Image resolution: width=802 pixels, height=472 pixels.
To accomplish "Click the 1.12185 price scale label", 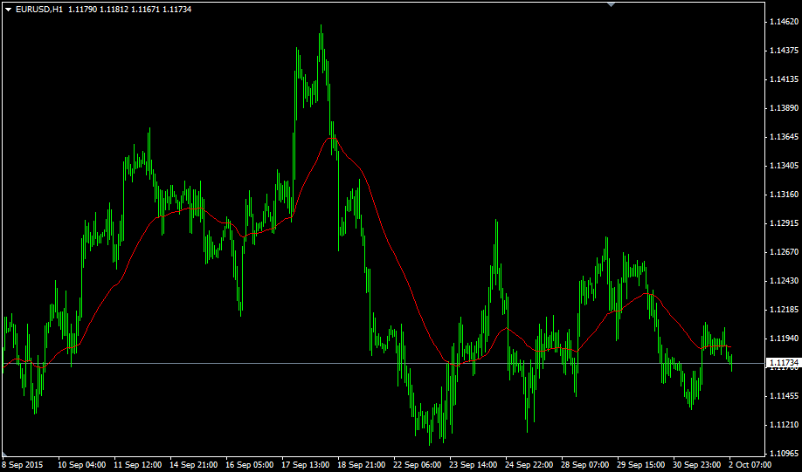I will coord(784,310).
